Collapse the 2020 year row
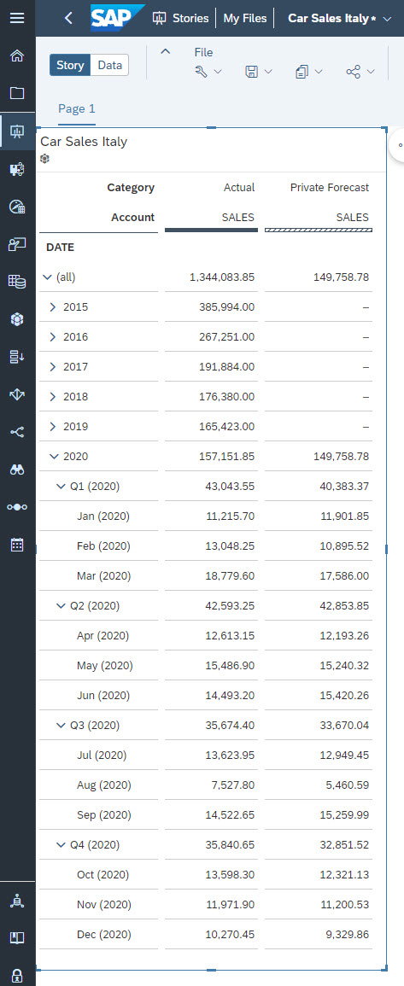The height and width of the screenshot is (986, 404). click(x=53, y=457)
